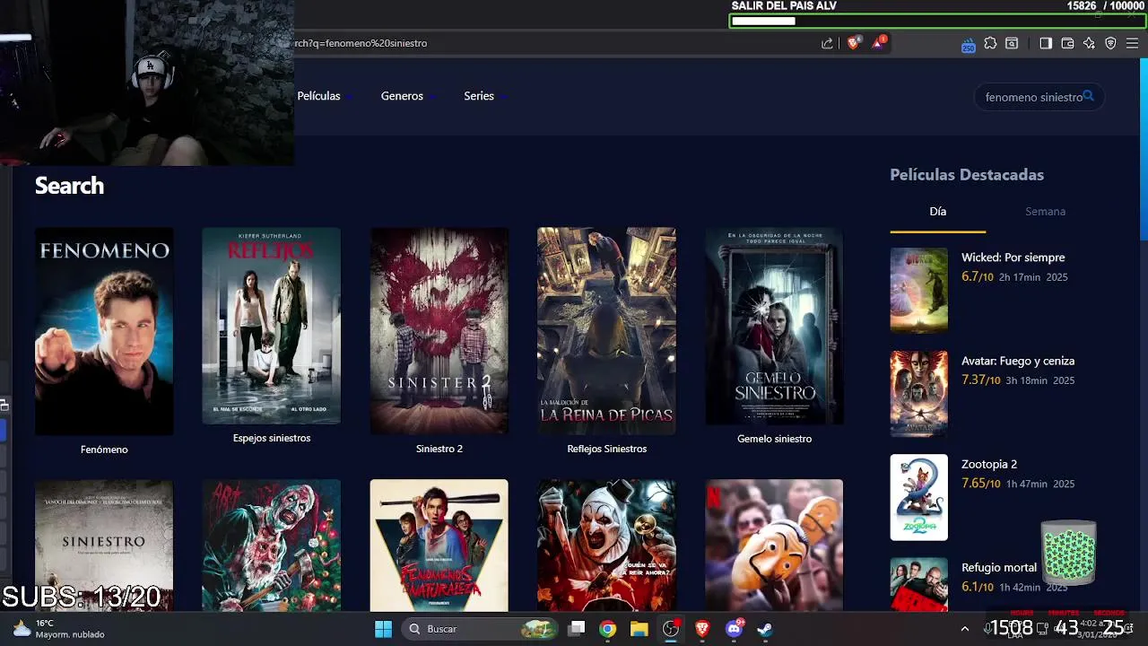Image resolution: width=1148 pixels, height=646 pixels.
Task: Open the Art the Clown Halloween poster
Action: coord(606,545)
